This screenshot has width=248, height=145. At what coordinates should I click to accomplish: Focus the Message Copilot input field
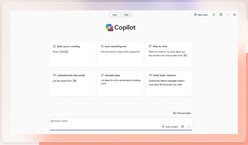[x=121, y=124]
